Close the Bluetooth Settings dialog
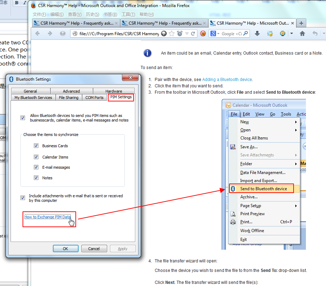Image resolution: width=326 pixels, height=286 pixels. [x=130, y=77]
